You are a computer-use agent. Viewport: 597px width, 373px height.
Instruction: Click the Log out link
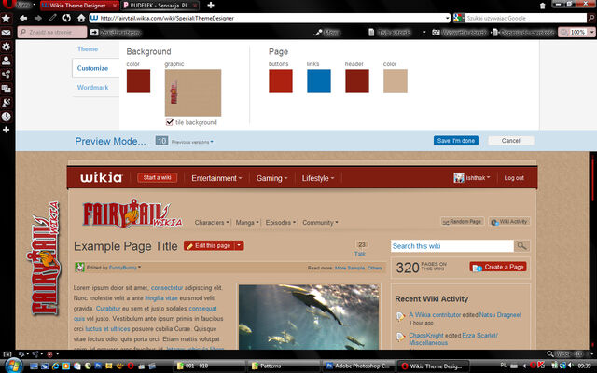pos(514,178)
